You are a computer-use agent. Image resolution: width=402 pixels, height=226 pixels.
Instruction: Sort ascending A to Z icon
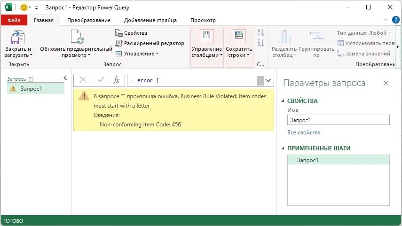(260, 32)
